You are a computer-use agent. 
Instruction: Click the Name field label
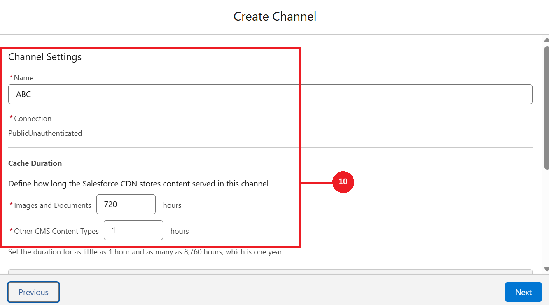(23, 78)
